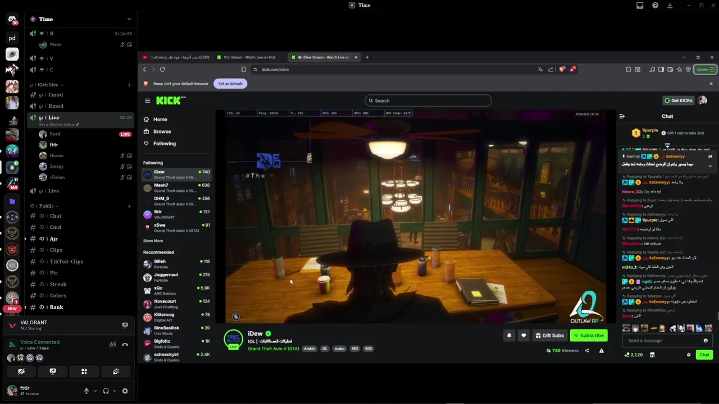This screenshot has height=404, width=719.
Task: Add a channel to Kick Live category
Action: pyautogui.click(x=129, y=85)
